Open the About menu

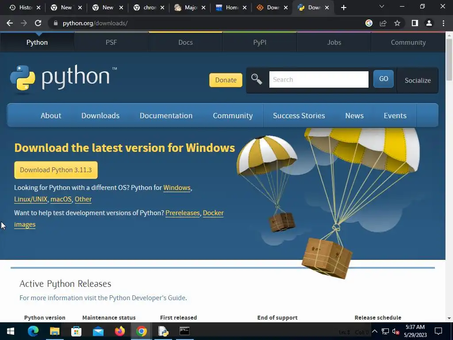coord(51,116)
